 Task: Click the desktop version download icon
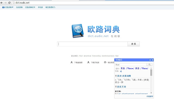tap(72, 62)
